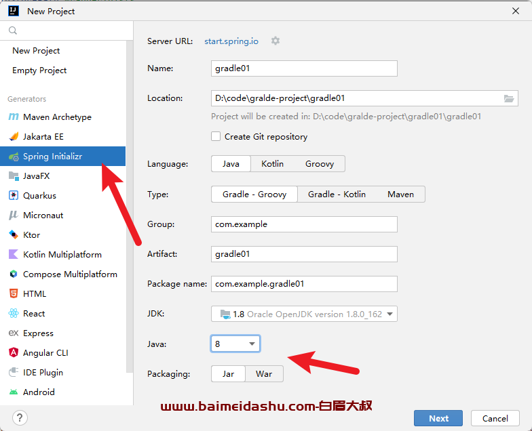This screenshot has height=431, width=532.
Task: Select Maven Archetype generator
Action: (x=62, y=117)
